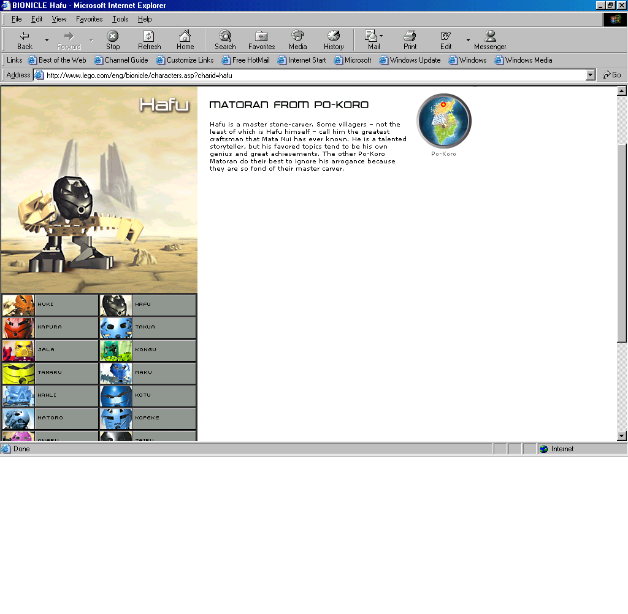The height and width of the screenshot is (614, 628).
Task: Open the Search toolbar button
Action: [x=225, y=40]
